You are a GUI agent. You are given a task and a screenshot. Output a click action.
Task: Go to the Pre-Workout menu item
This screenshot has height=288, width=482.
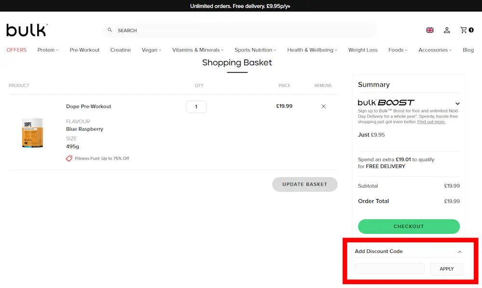pyautogui.click(x=84, y=50)
